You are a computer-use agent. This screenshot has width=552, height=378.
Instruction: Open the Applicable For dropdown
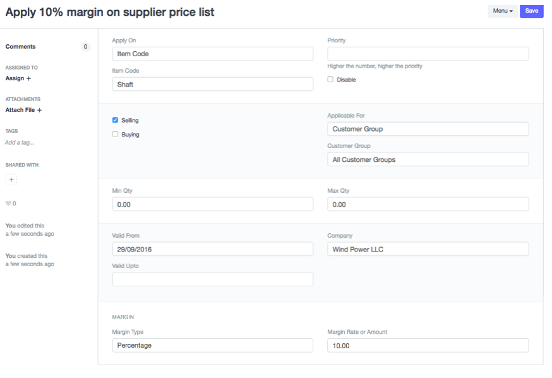click(428, 129)
